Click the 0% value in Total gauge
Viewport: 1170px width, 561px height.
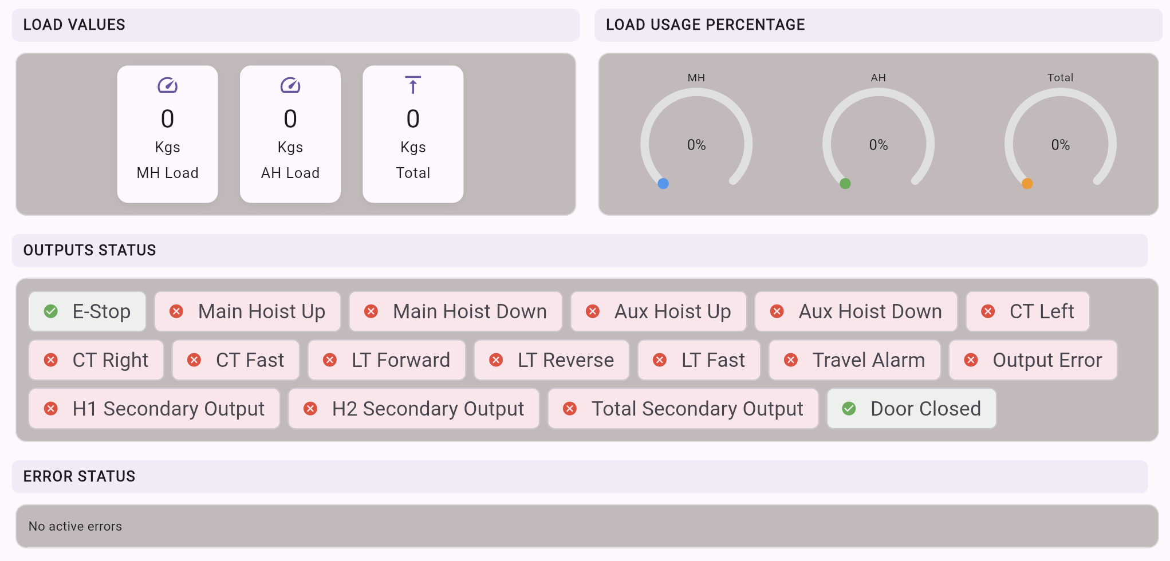[x=1061, y=145]
